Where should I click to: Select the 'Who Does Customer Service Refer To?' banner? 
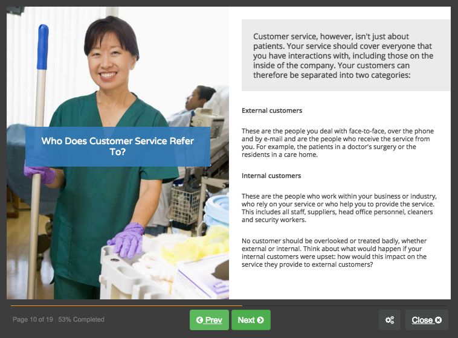coord(118,147)
